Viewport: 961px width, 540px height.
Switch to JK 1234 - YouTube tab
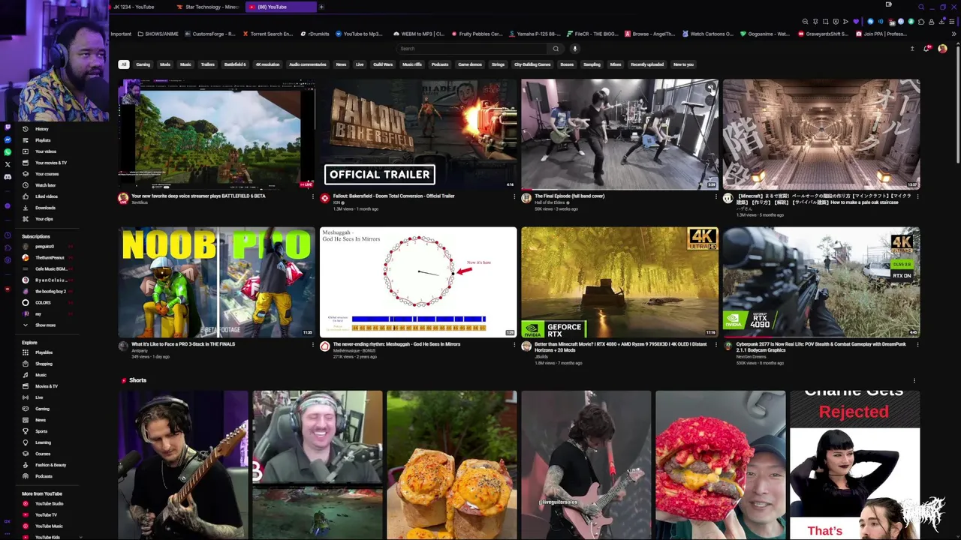click(139, 7)
